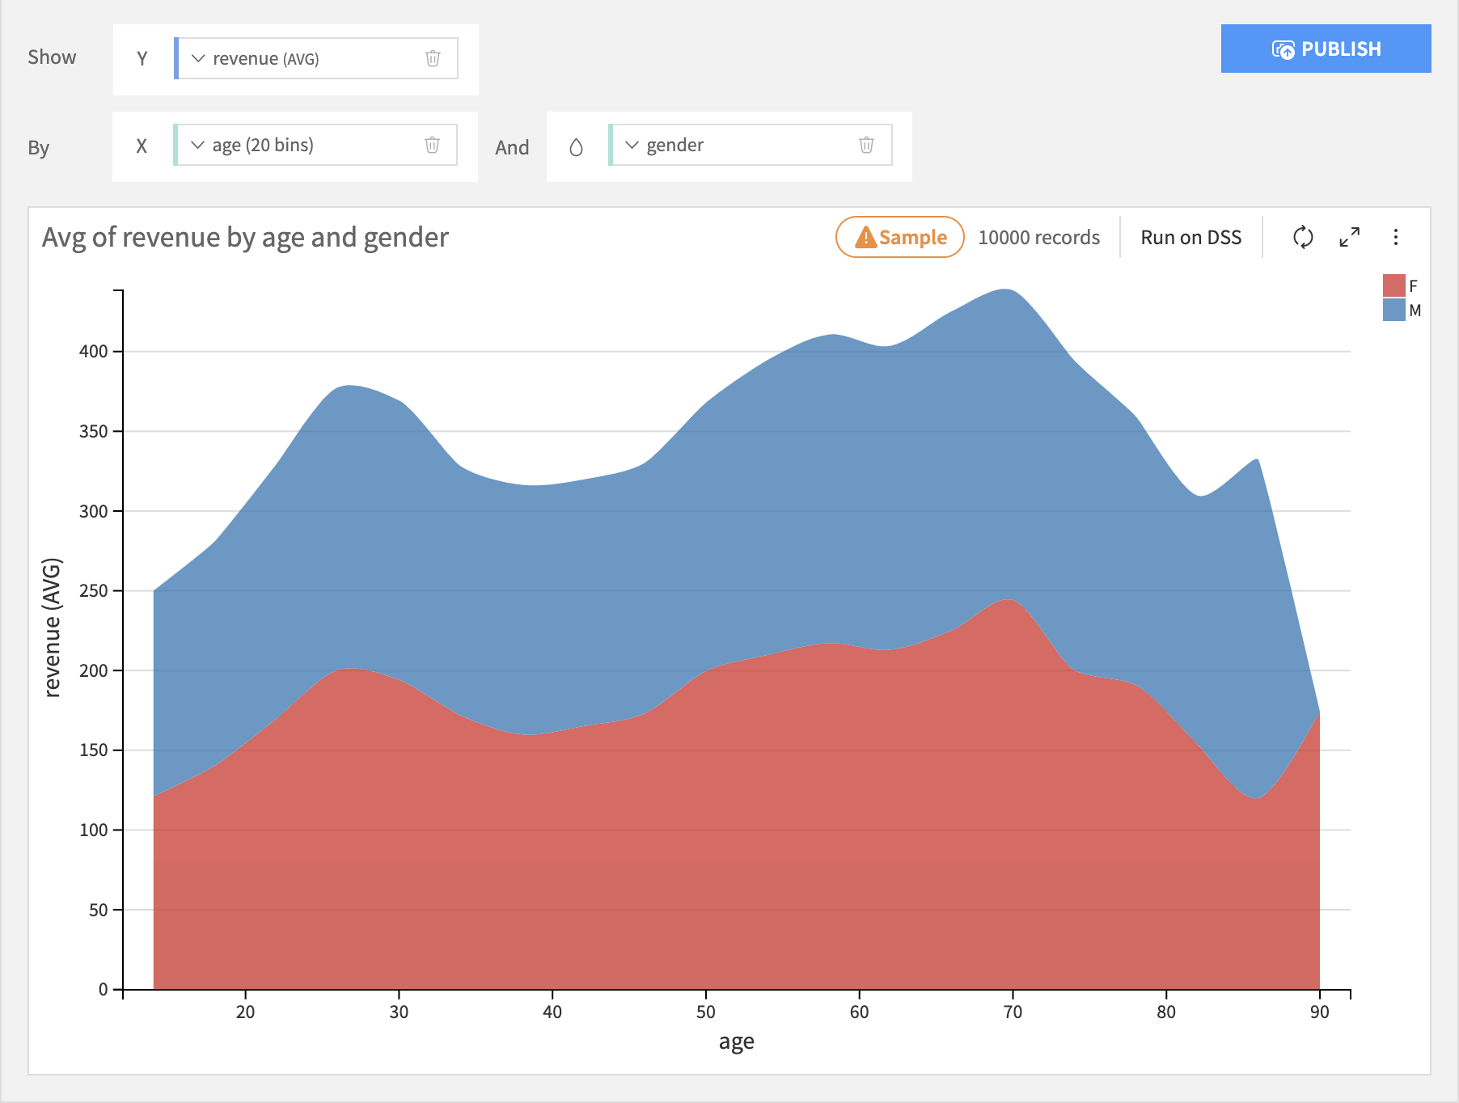Delete the revenue (AVG) Y measure
Viewport: 1459px width, 1103px height.
click(433, 58)
